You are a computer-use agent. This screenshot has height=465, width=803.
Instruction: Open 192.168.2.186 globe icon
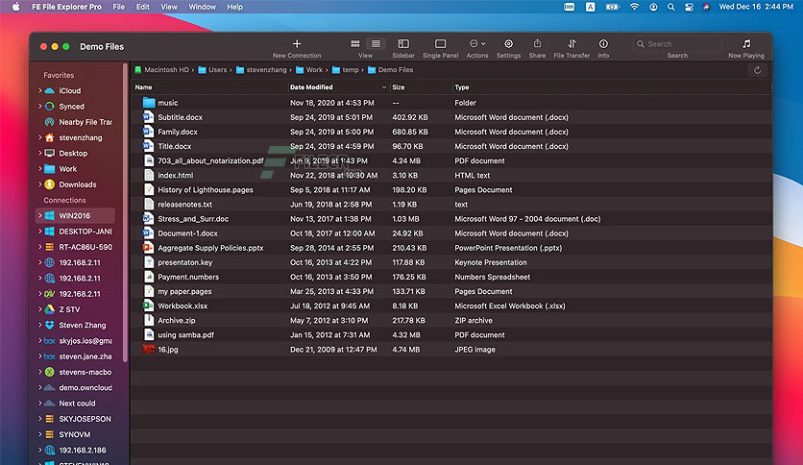[x=50, y=451]
